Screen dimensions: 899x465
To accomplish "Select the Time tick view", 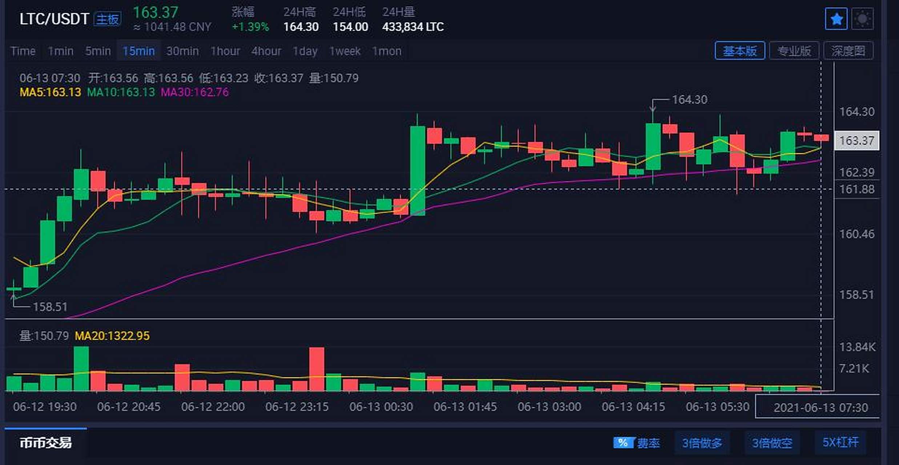I will [23, 51].
